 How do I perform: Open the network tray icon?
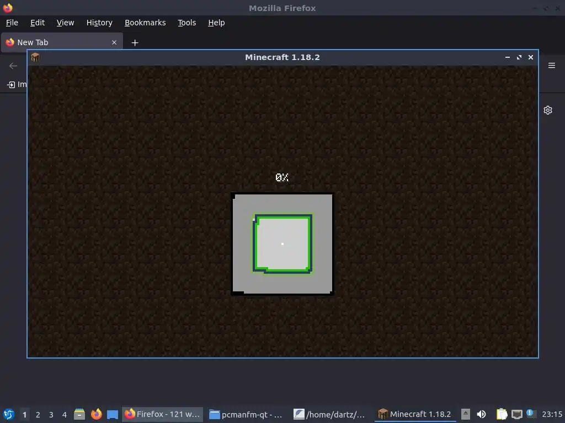pos(516,414)
